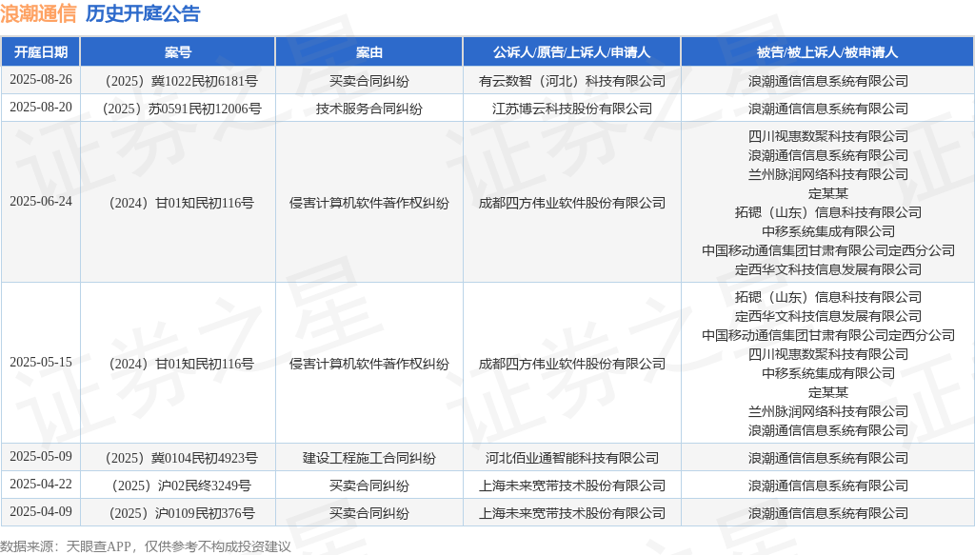Click defendant 浪潮通信信息系统有限公司 in 2025-05-09 row
Image resolution: width=975 pixels, height=555 pixels.
[x=828, y=458]
